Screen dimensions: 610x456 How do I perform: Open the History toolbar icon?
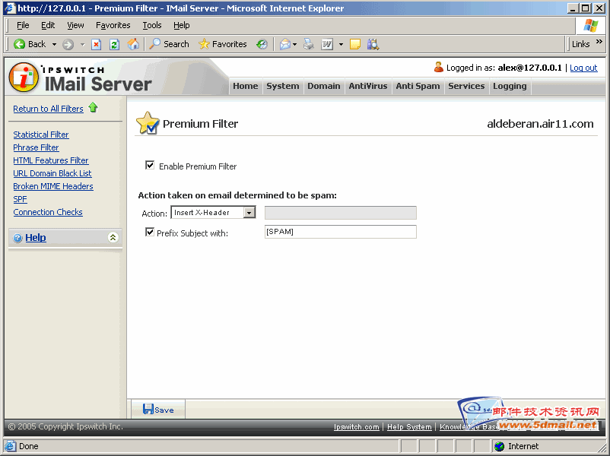coord(262,44)
